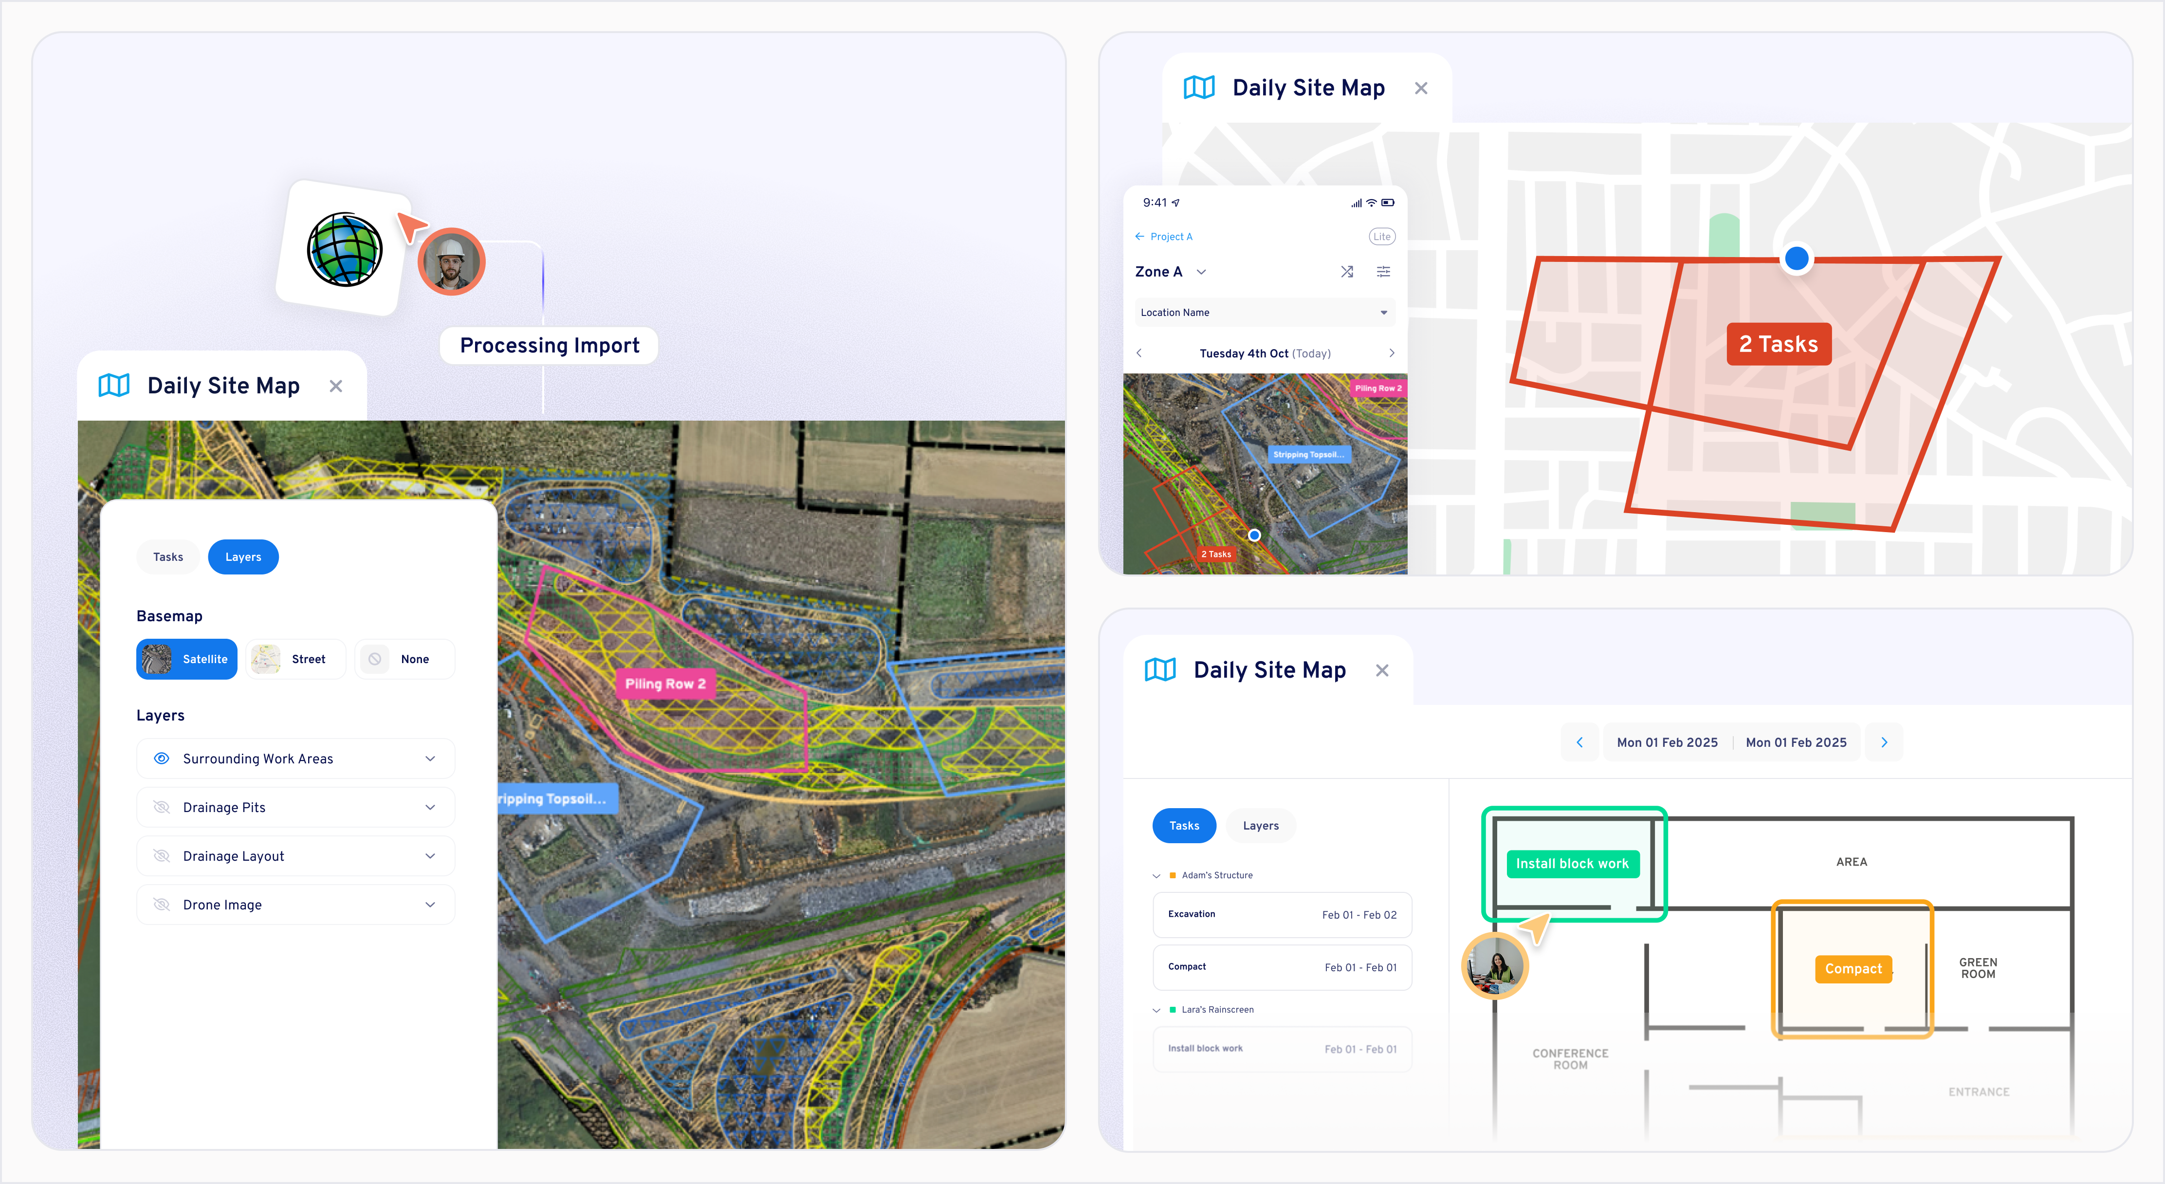Go to next date range with right arrow
Image resolution: width=2165 pixels, height=1184 pixels.
(1884, 742)
